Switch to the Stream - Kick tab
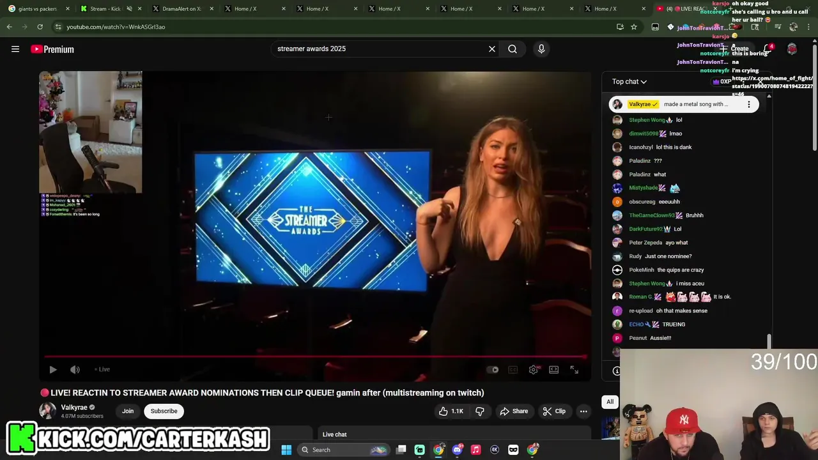 [105, 9]
